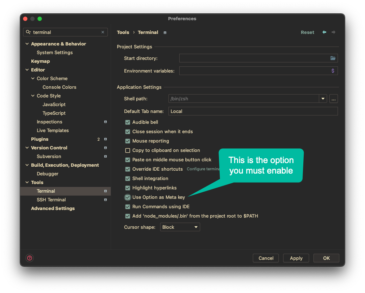Click the search magnifier icon in settings search
This screenshot has width=365, height=293.
tap(28, 32)
